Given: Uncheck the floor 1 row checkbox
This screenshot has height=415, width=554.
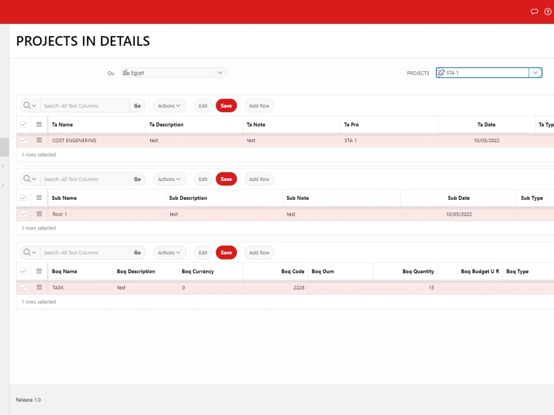Looking at the screenshot, I should point(24,214).
